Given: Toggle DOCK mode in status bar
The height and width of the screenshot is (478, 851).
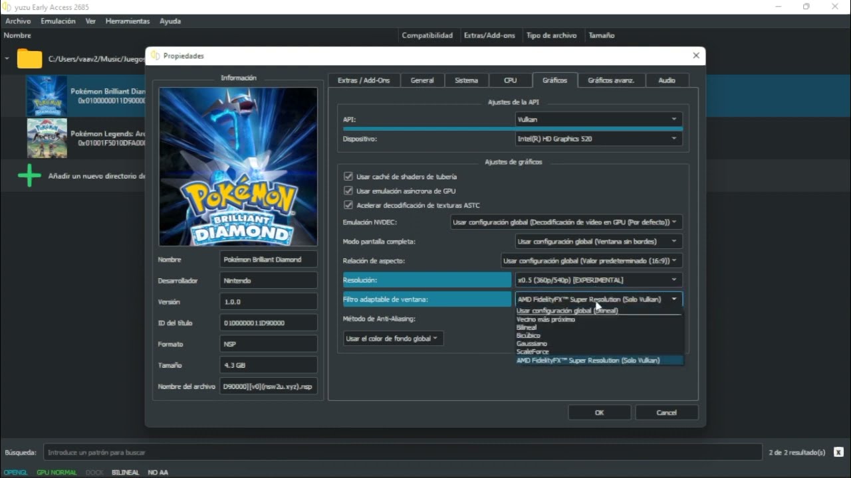Looking at the screenshot, I should (94, 473).
